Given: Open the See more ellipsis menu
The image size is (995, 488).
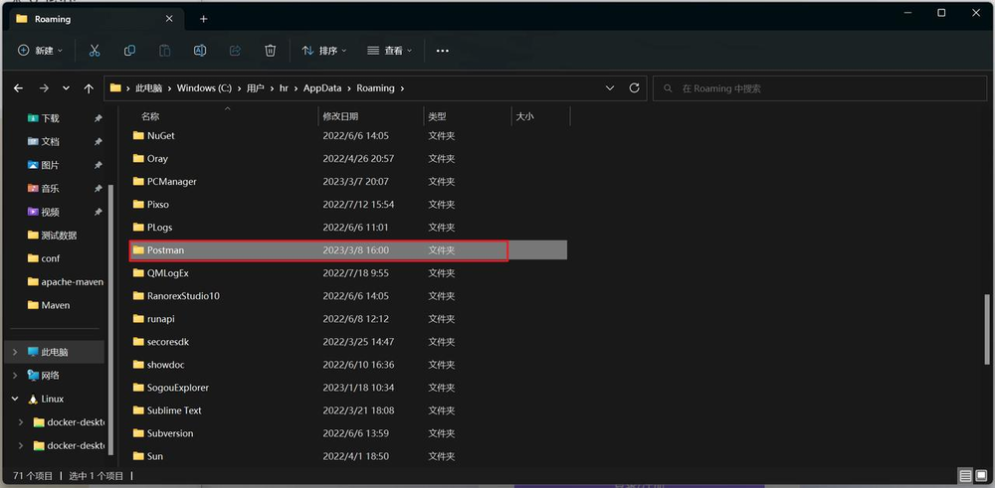Looking at the screenshot, I should tap(443, 51).
